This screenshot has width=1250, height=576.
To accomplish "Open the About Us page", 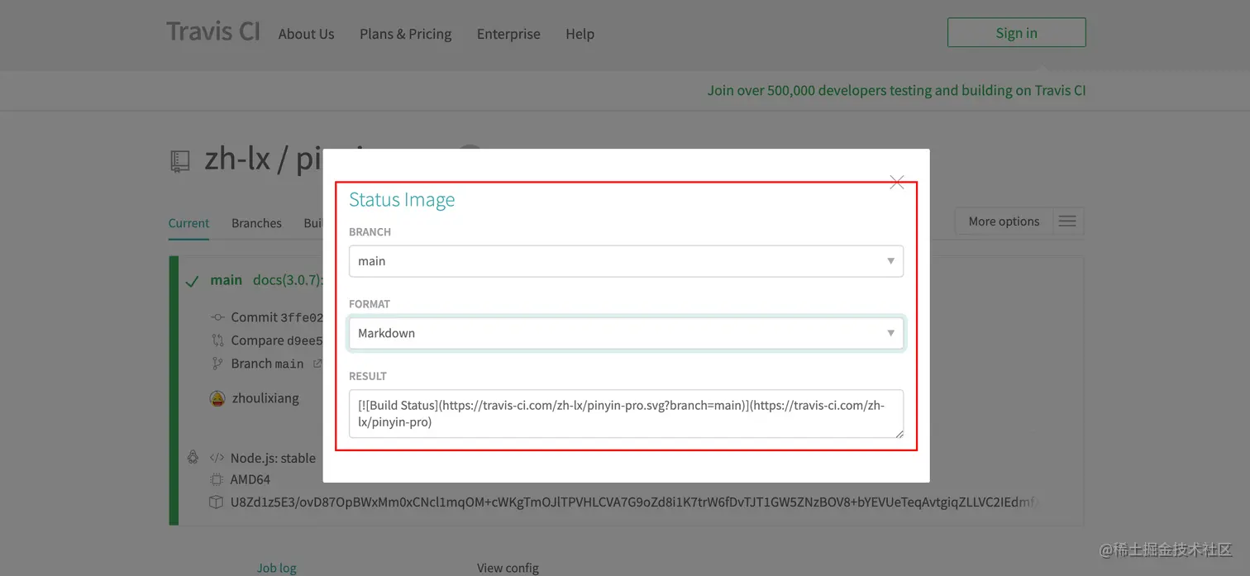I will [x=306, y=34].
